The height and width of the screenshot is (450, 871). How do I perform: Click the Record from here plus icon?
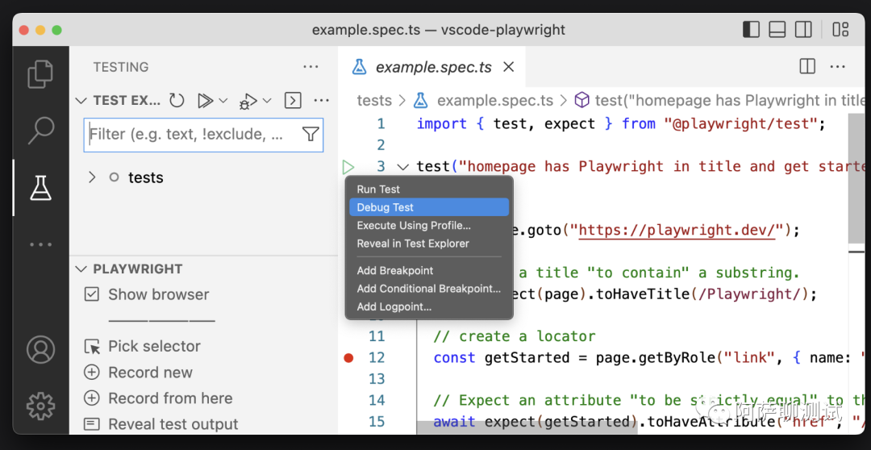pyautogui.click(x=92, y=398)
